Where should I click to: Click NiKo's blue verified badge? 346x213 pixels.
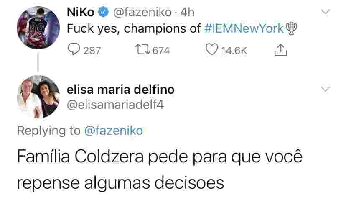[x=102, y=13]
